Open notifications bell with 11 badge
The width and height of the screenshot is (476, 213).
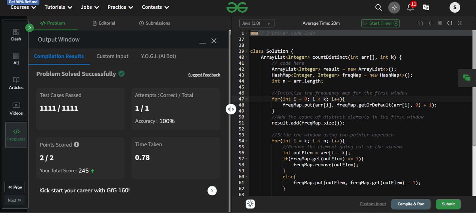click(x=411, y=7)
